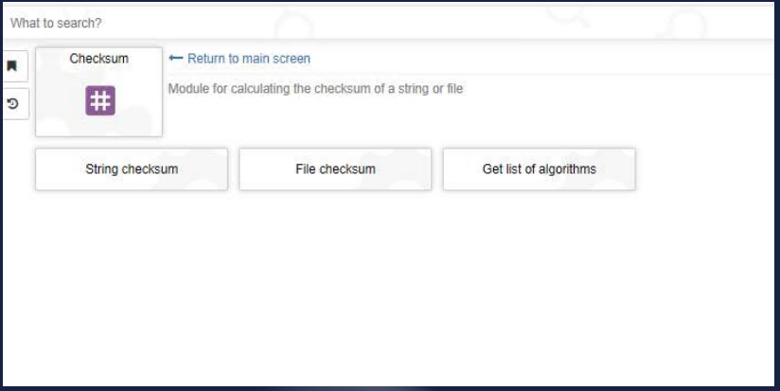Show saved favorites via the bookmark icon
780x391 pixels.
click(x=13, y=66)
